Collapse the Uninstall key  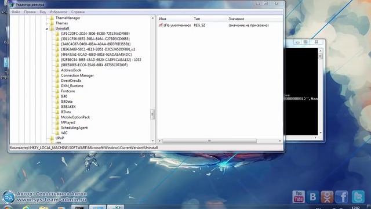click(46, 28)
